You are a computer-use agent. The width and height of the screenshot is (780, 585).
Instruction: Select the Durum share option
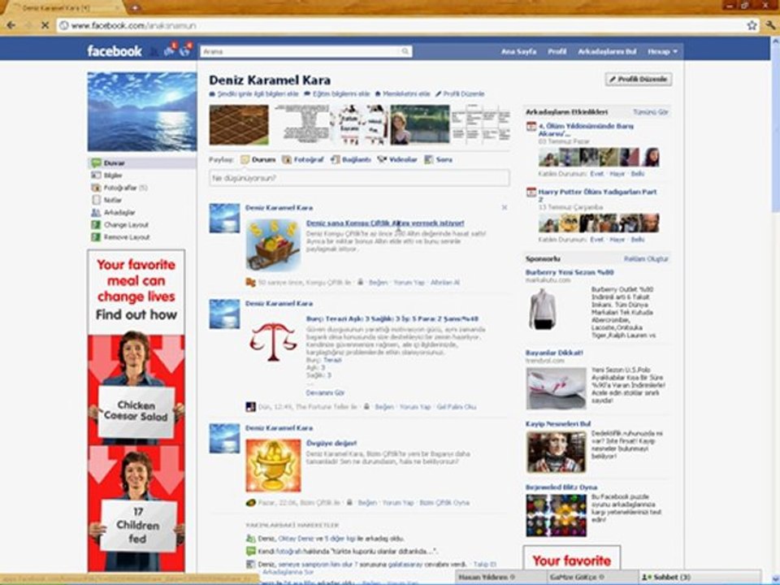[x=258, y=160]
